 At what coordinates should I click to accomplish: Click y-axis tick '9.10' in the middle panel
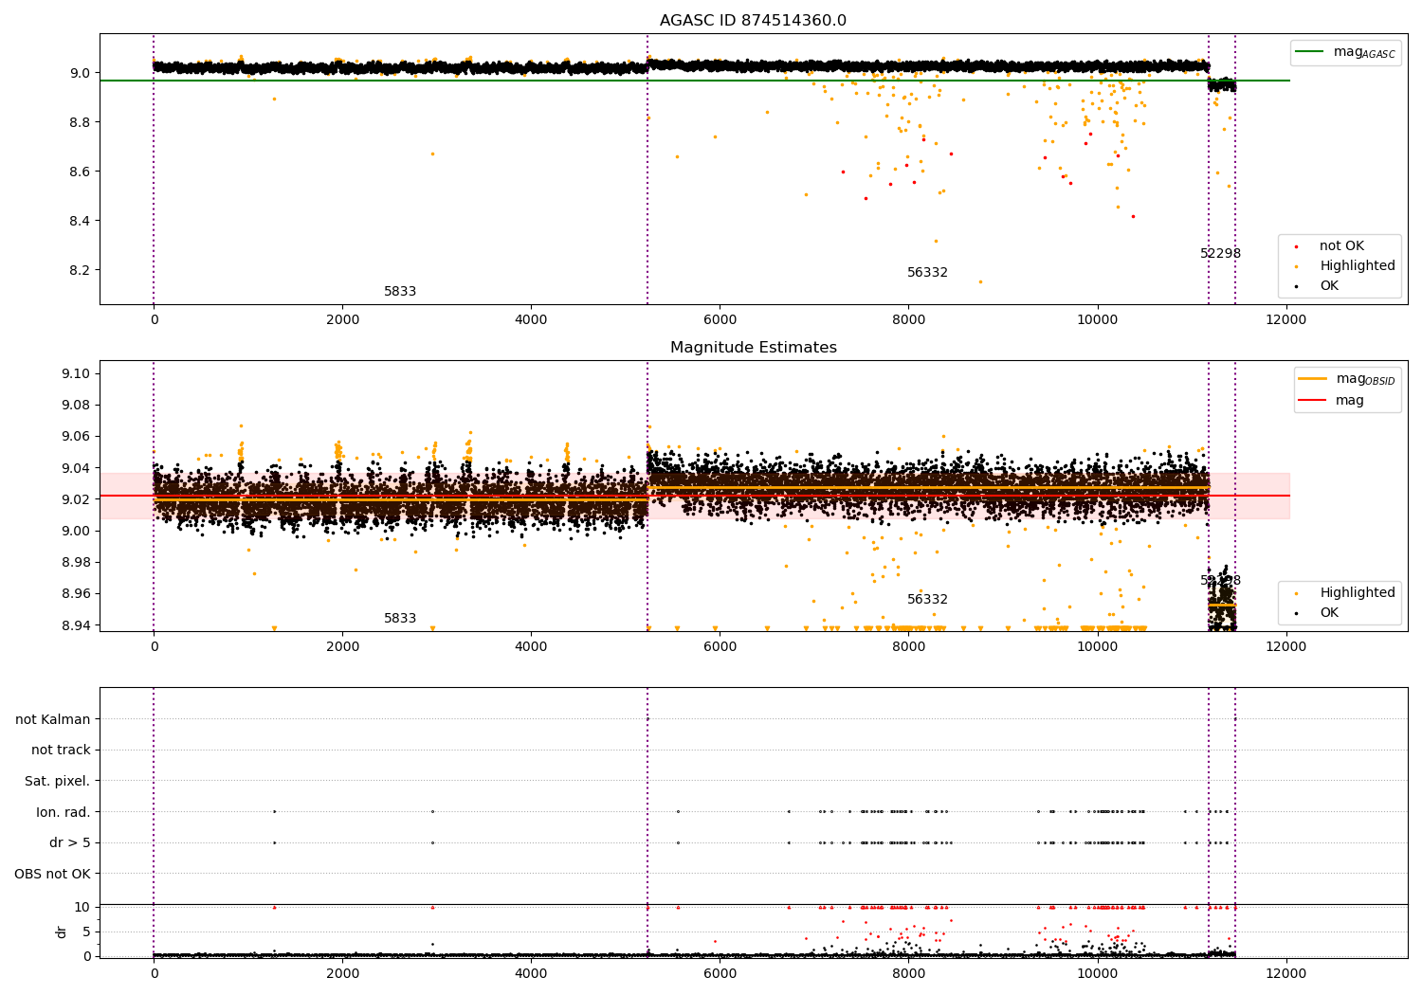pos(77,373)
